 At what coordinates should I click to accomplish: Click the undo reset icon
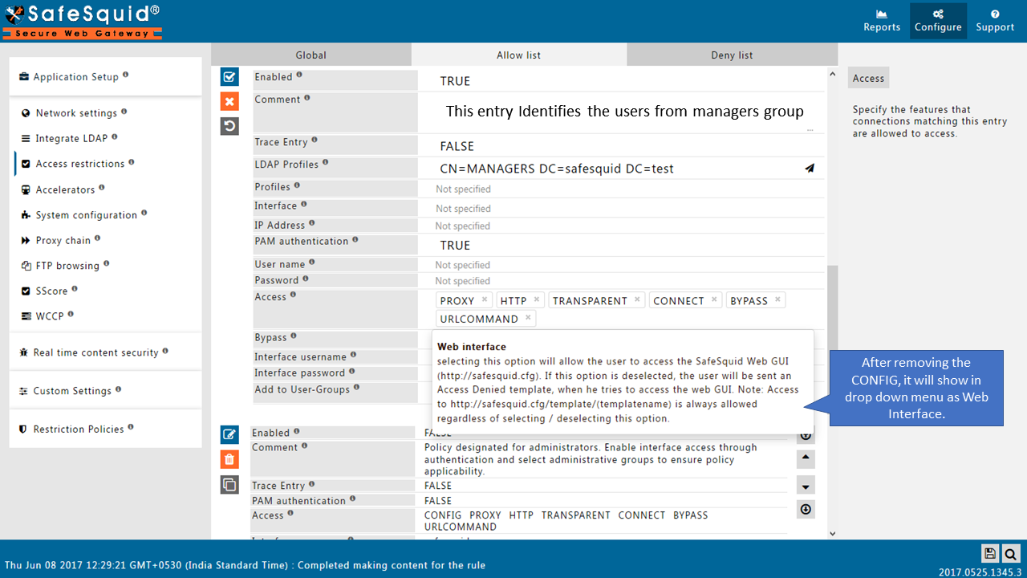coord(229,126)
